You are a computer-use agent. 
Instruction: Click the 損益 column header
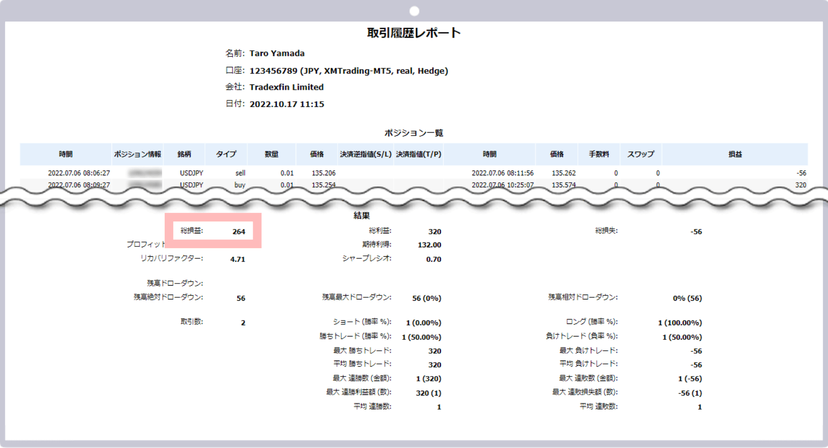[734, 154]
